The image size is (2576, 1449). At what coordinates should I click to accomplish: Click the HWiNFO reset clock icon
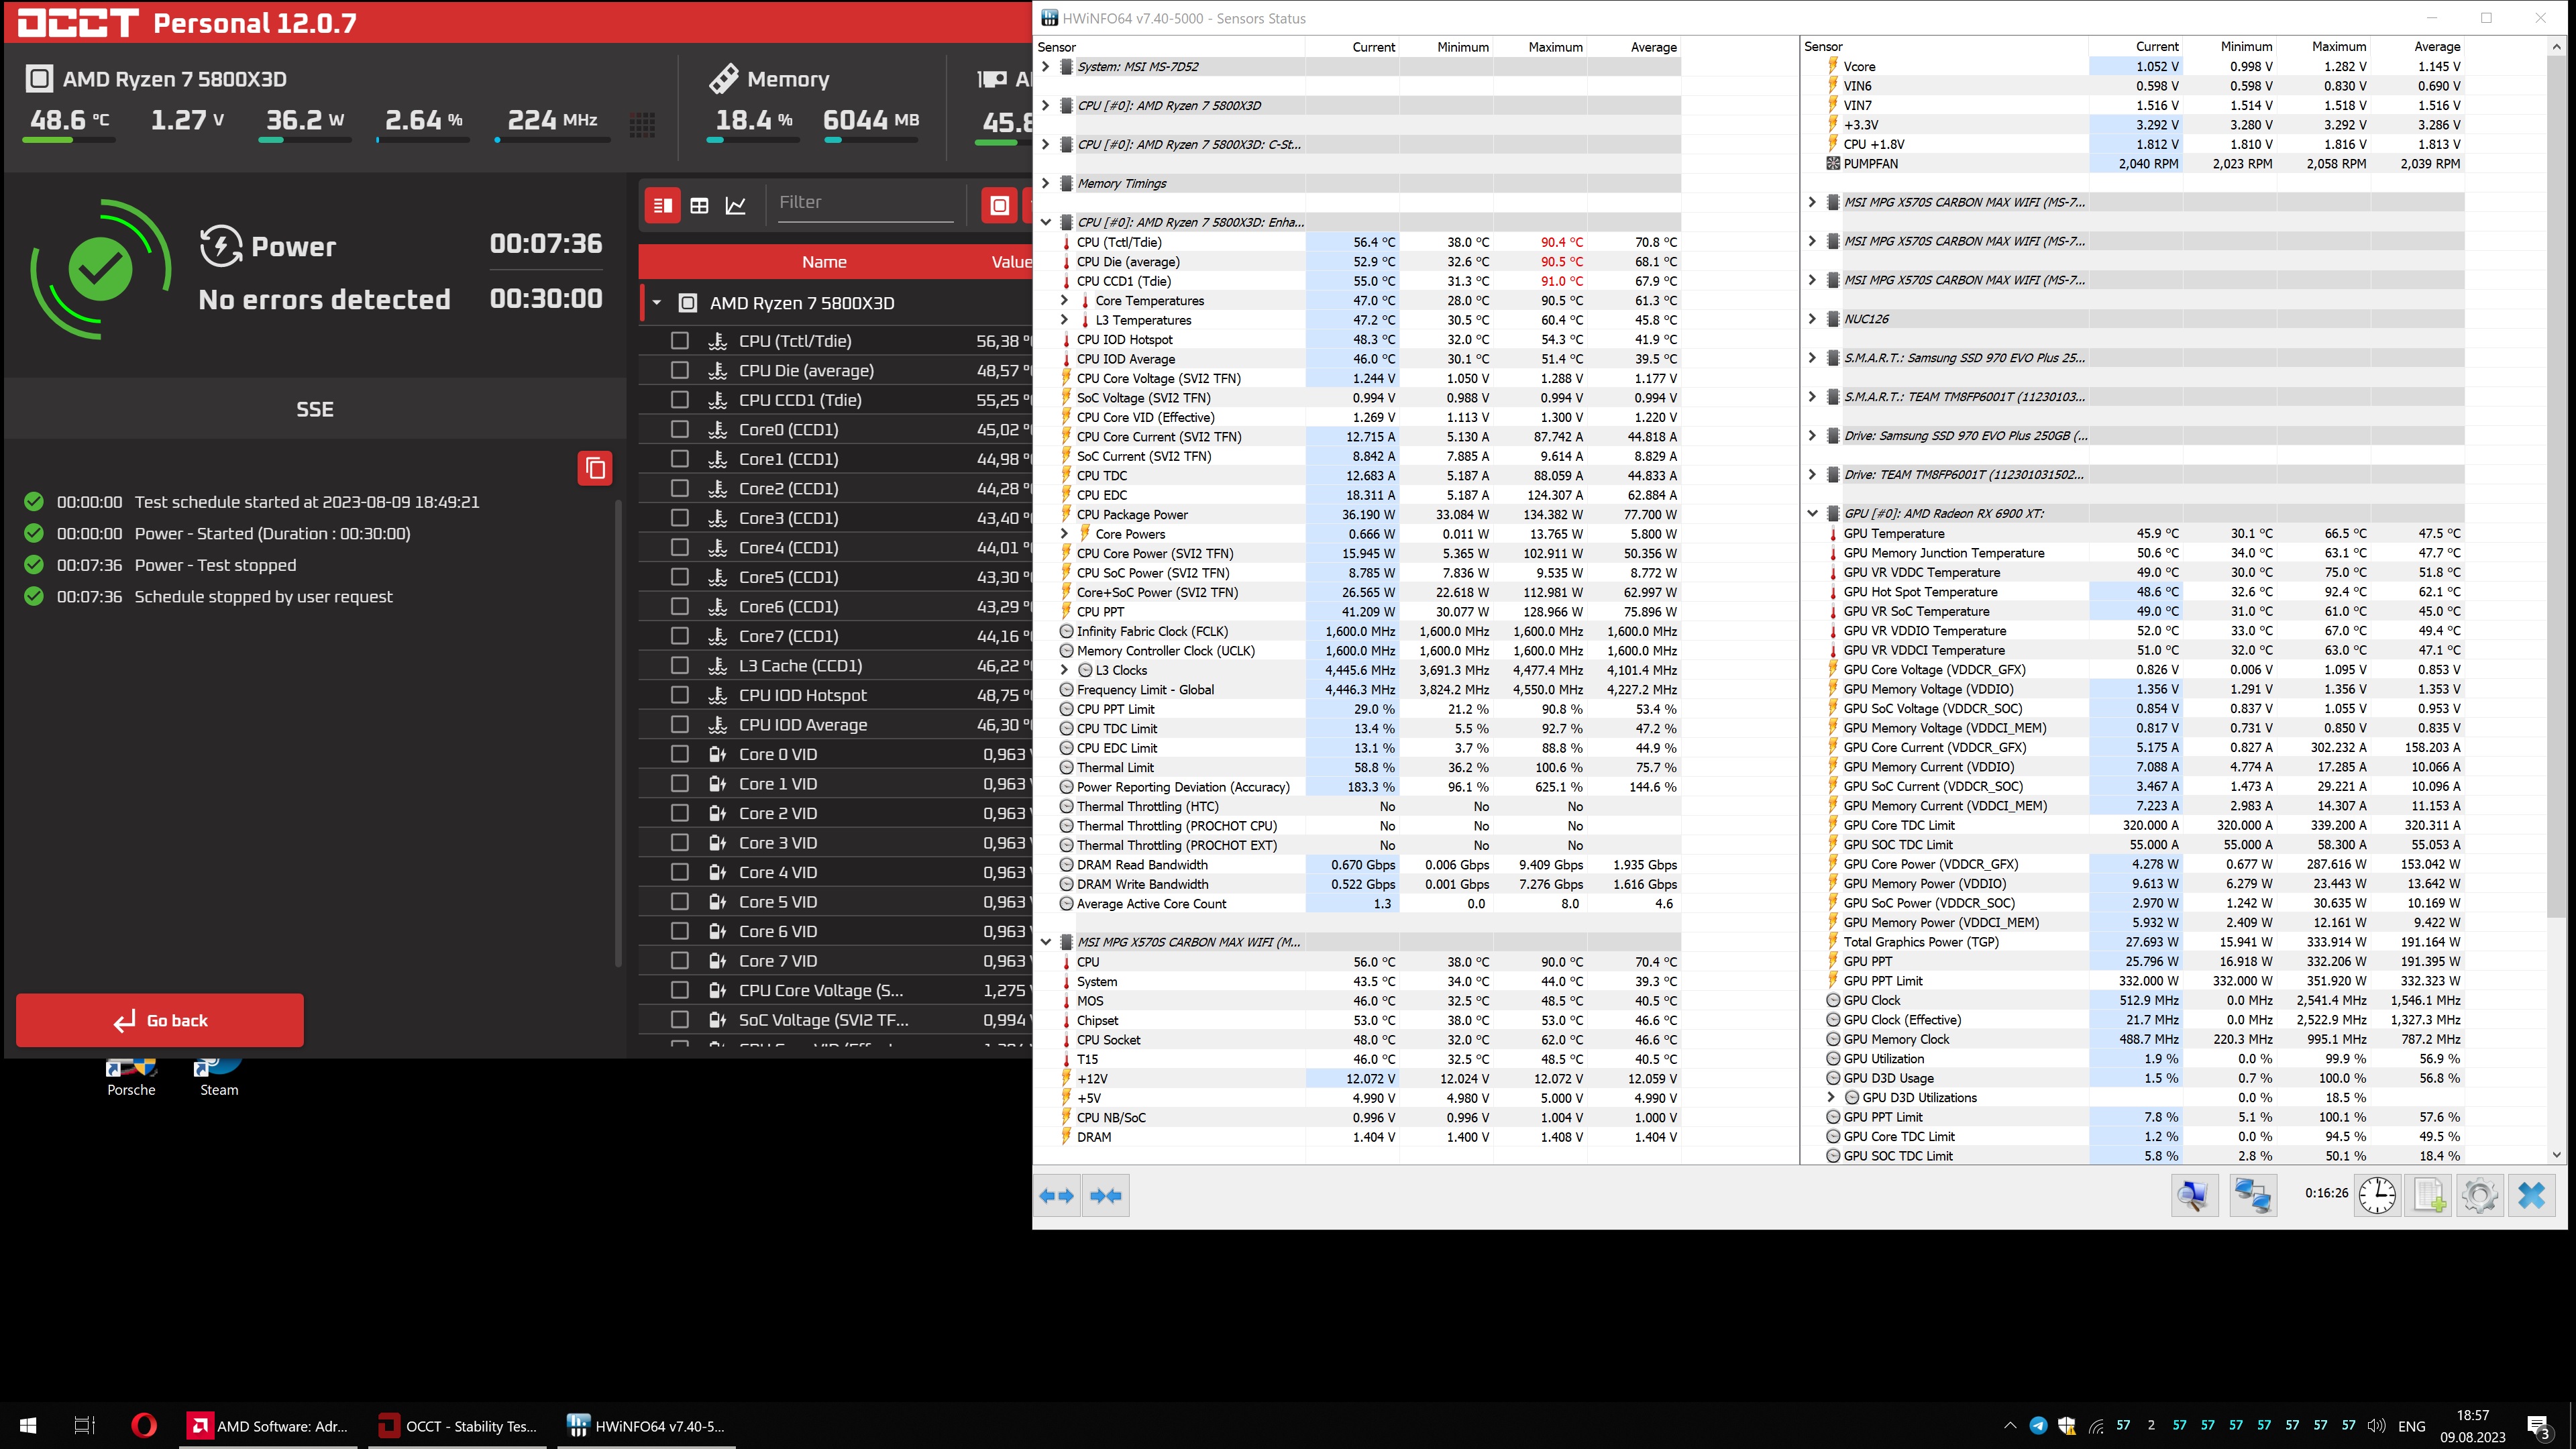click(2377, 1195)
